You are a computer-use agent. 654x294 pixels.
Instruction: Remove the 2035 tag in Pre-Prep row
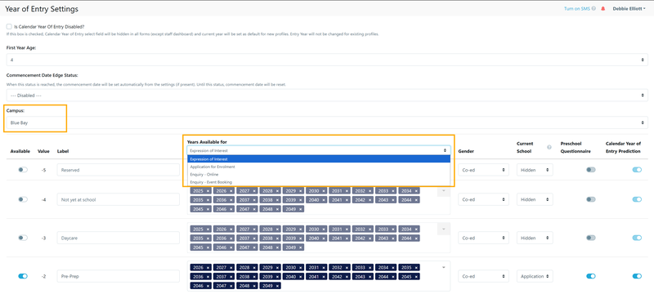click(x=415, y=268)
